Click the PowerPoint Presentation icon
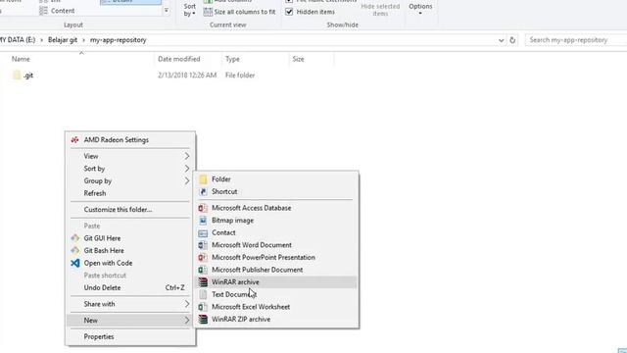 pyautogui.click(x=203, y=257)
